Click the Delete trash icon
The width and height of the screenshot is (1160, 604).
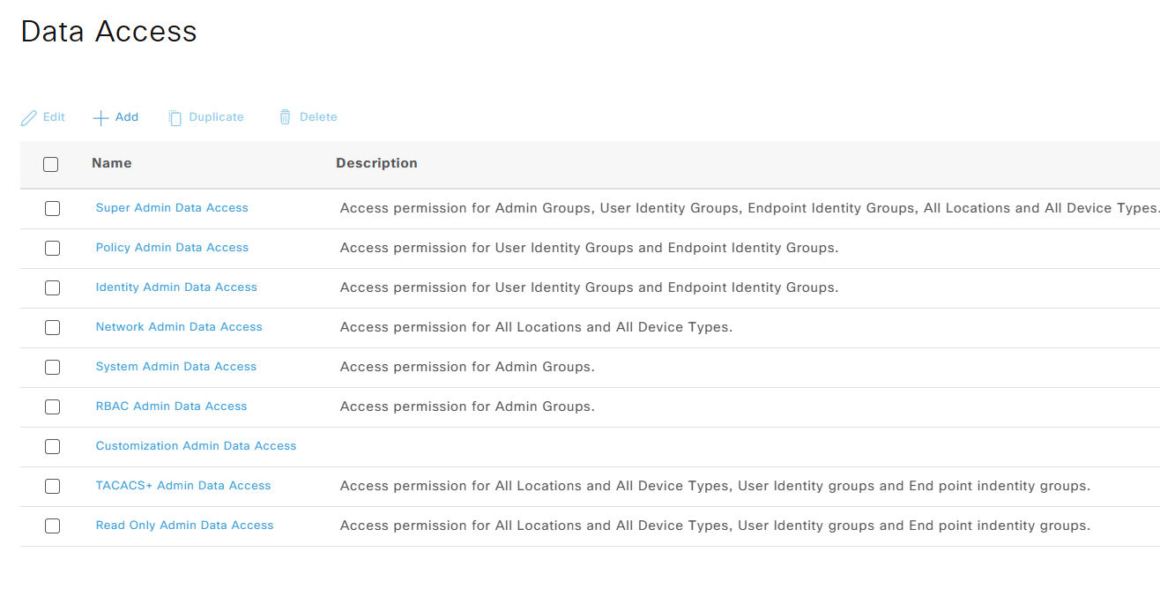285,117
